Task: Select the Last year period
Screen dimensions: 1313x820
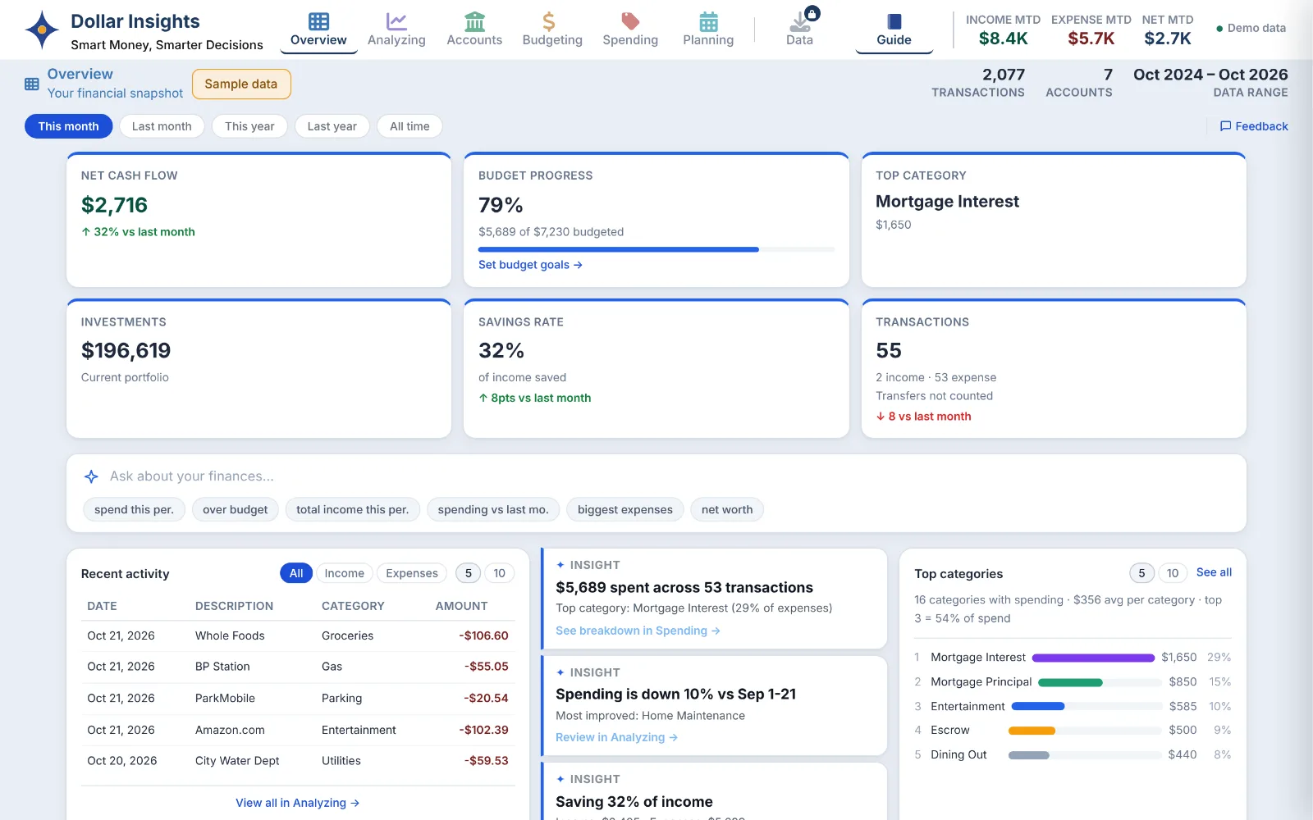Action: [332, 126]
